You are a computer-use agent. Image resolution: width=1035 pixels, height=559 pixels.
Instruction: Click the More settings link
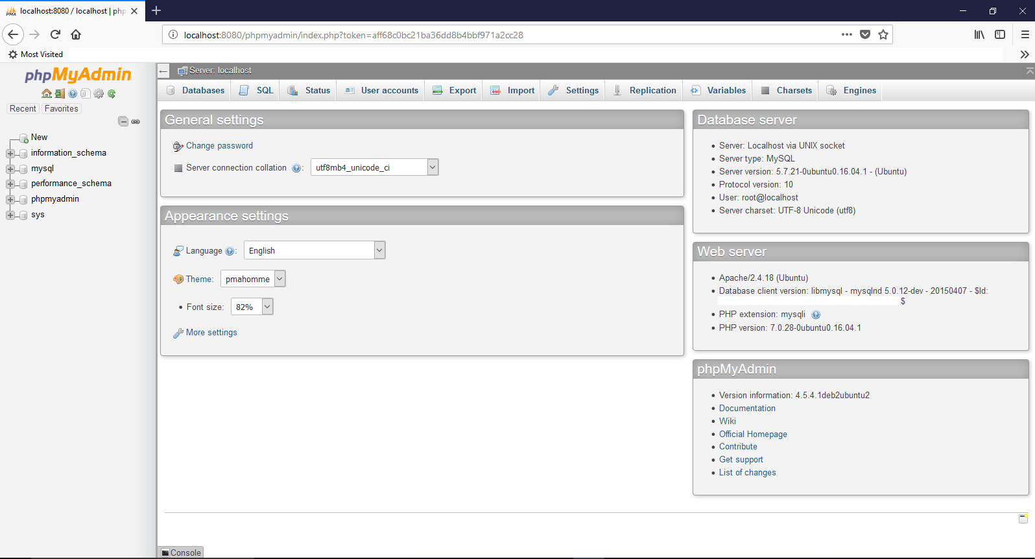pyautogui.click(x=211, y=333)
